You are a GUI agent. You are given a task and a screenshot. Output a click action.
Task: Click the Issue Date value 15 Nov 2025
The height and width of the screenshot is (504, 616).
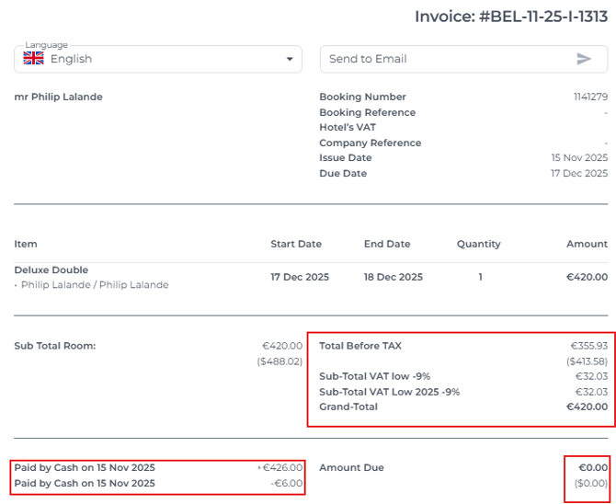(x=579, y=158)
